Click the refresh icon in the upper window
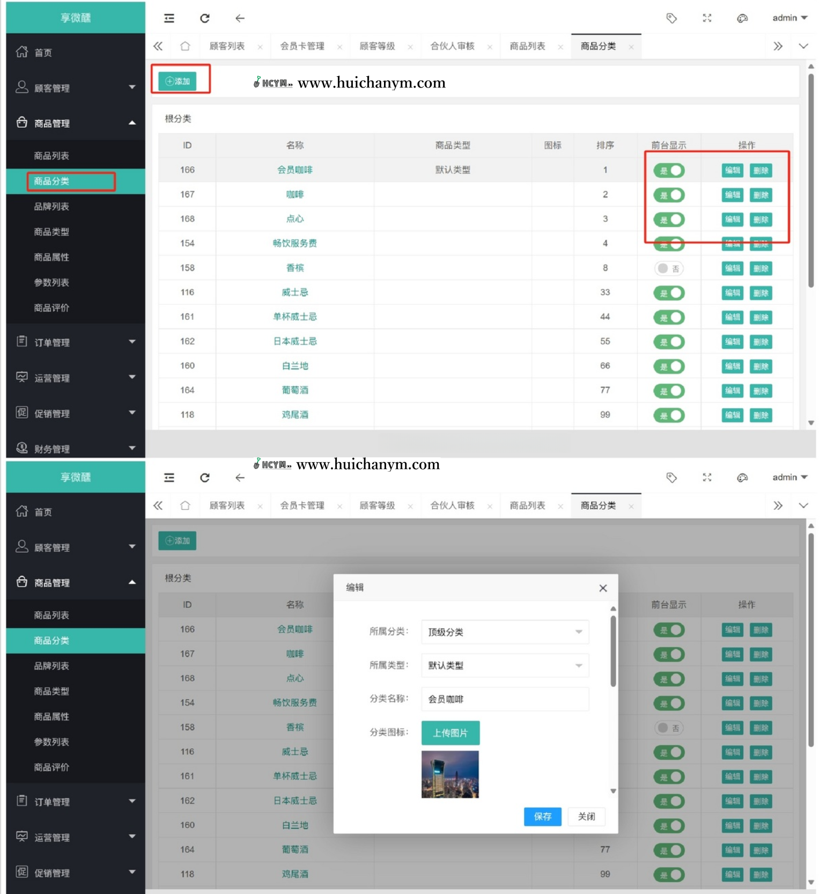This screenshot has height=894, width=820. (204, 18)
